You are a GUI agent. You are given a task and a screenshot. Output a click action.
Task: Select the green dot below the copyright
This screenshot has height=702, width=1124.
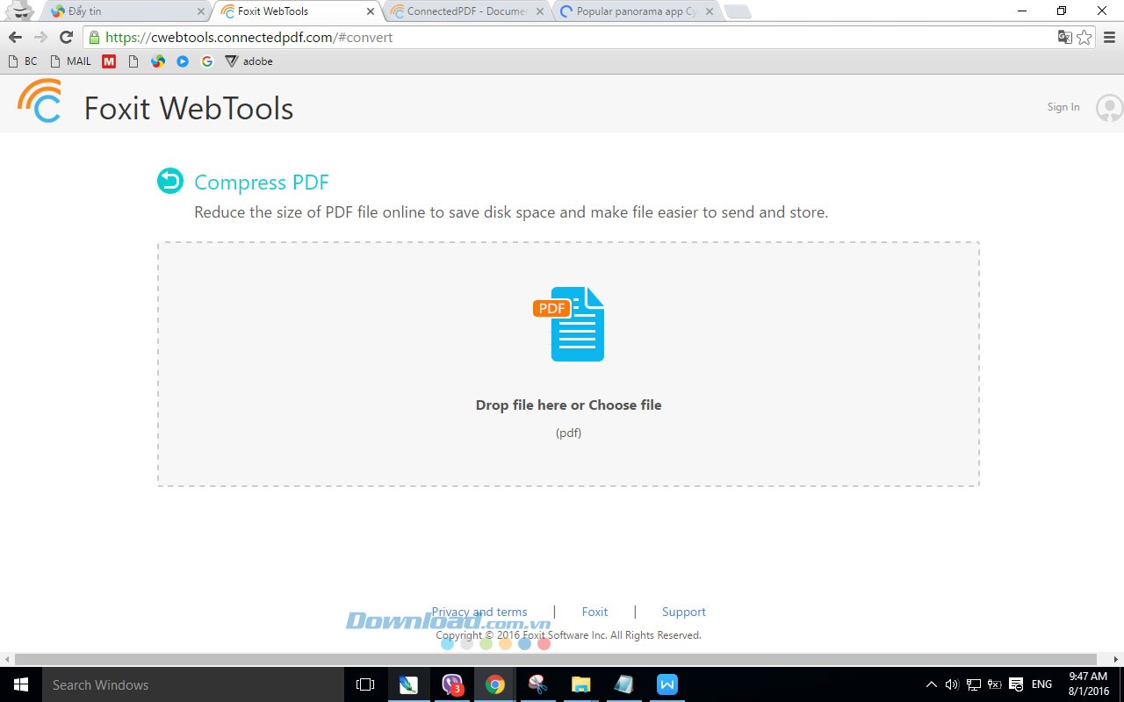coord(486,642)
